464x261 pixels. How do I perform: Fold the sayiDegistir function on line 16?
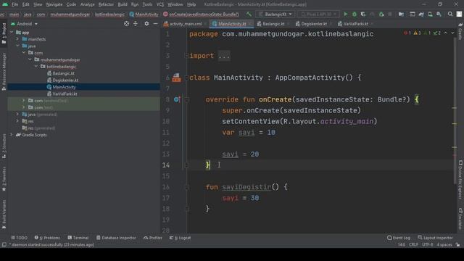[186, 187]
